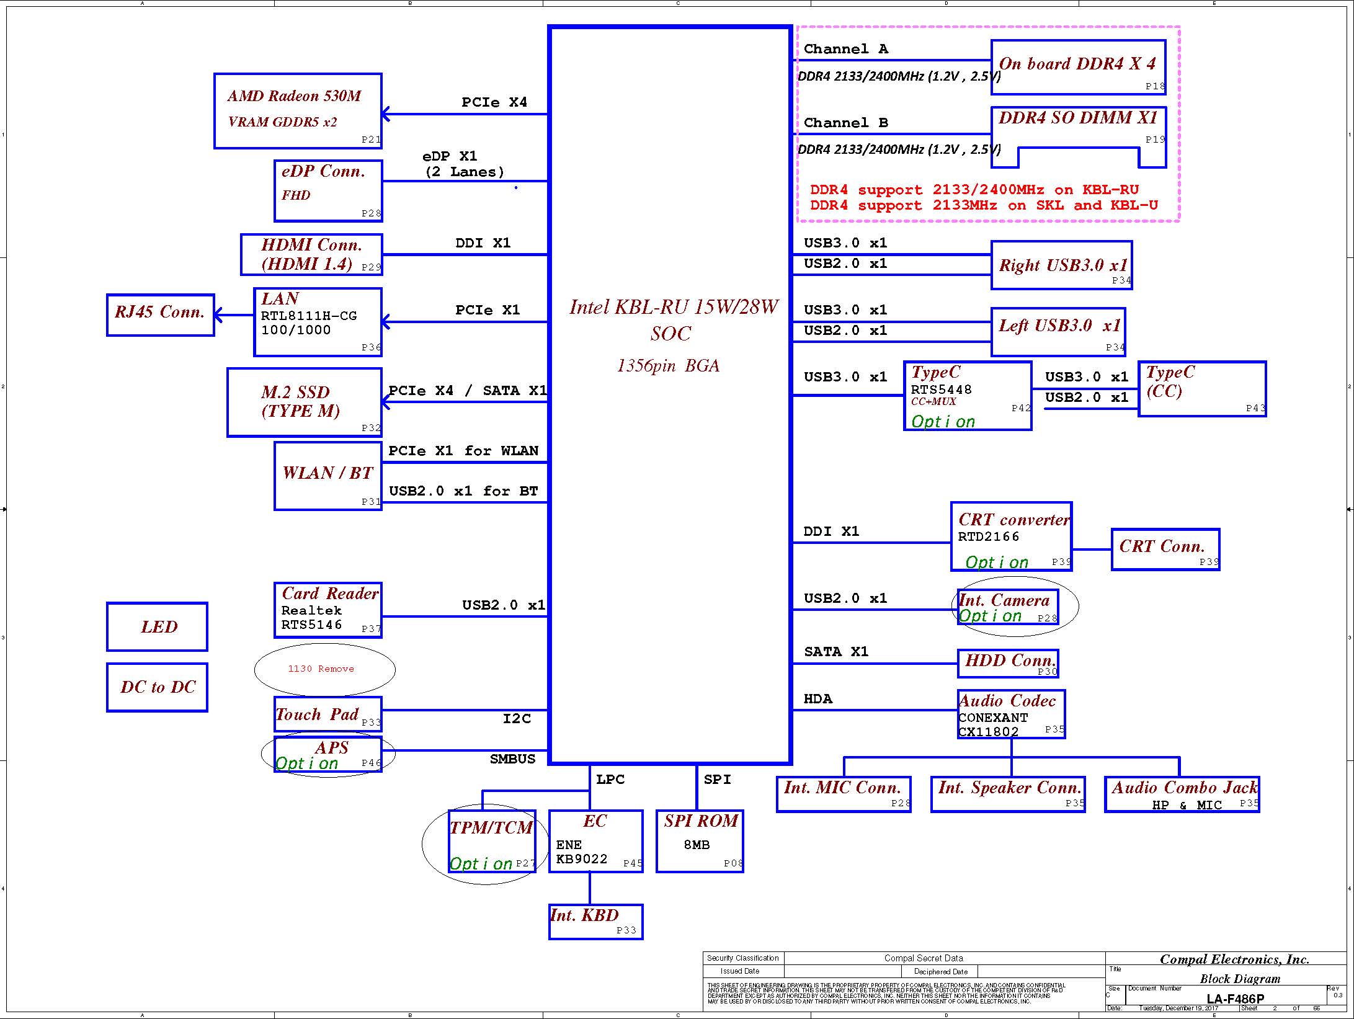Click the SPI ROM 8MB block
The image size is (1354, 1019).
(x=700, y=841)
